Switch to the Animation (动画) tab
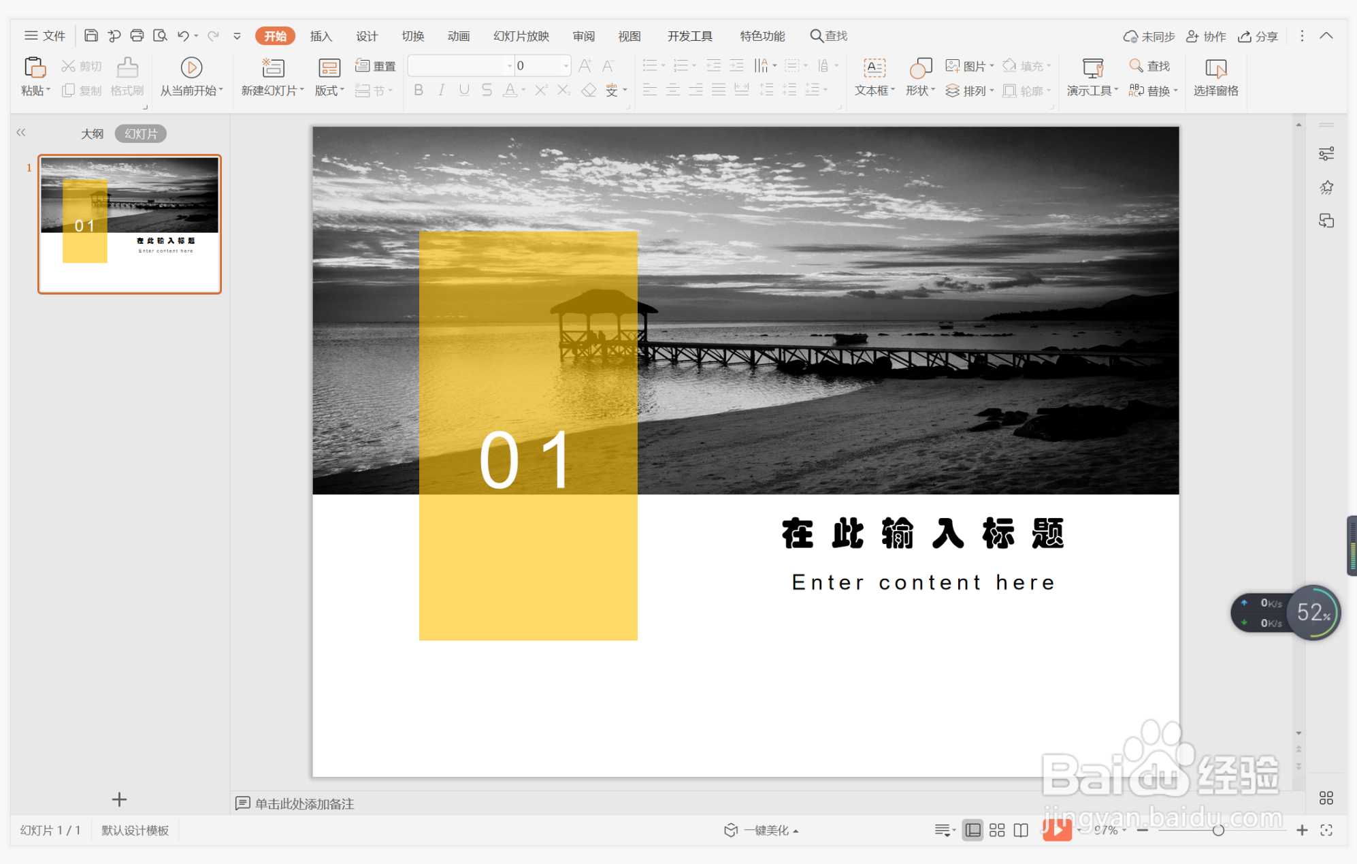The height and width of the screenshot is (864, 1357). tap(458, 36)
